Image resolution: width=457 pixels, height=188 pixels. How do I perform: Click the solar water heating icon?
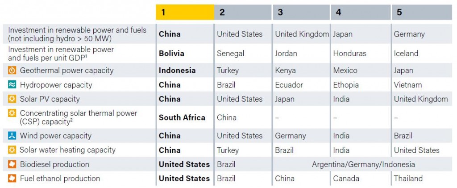(12, 150)
